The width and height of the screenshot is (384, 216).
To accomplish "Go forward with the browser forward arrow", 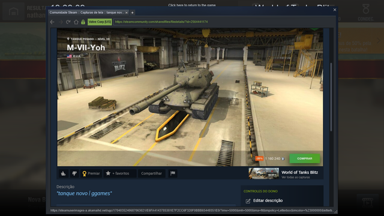I will coord(61,22).
